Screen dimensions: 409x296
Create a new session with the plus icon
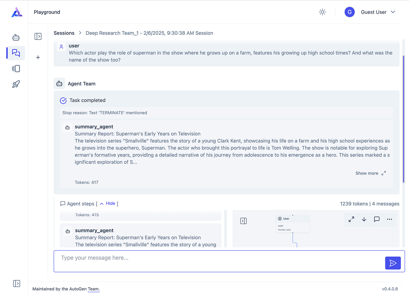click(x=38, y=57)
